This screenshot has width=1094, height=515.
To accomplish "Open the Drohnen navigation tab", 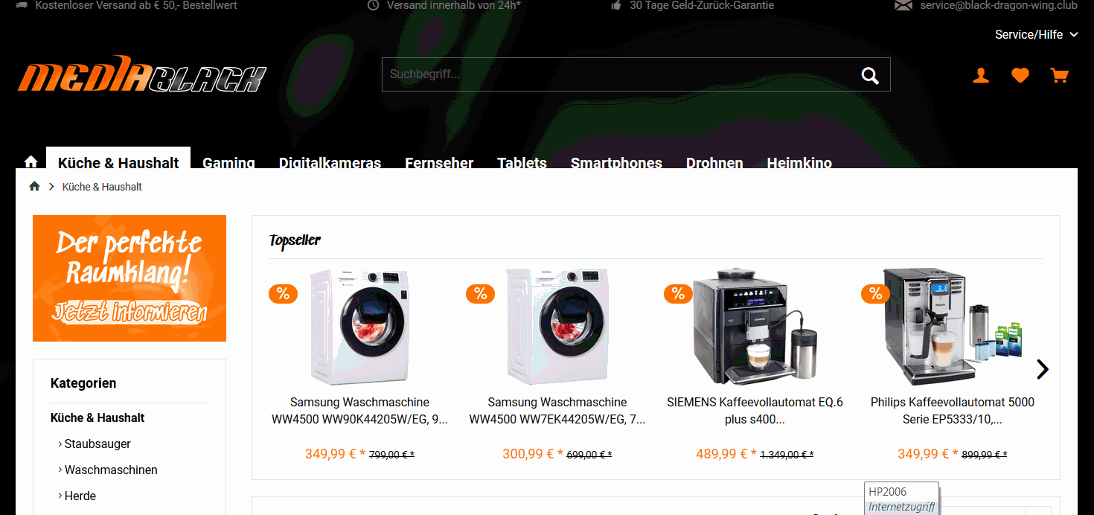I will (x=714, y=161).
